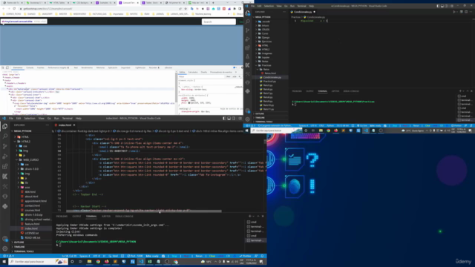Switch to the DevTools Lighthouse tab
The height and width of the screenshot is (267, 475).
(140, 67)
